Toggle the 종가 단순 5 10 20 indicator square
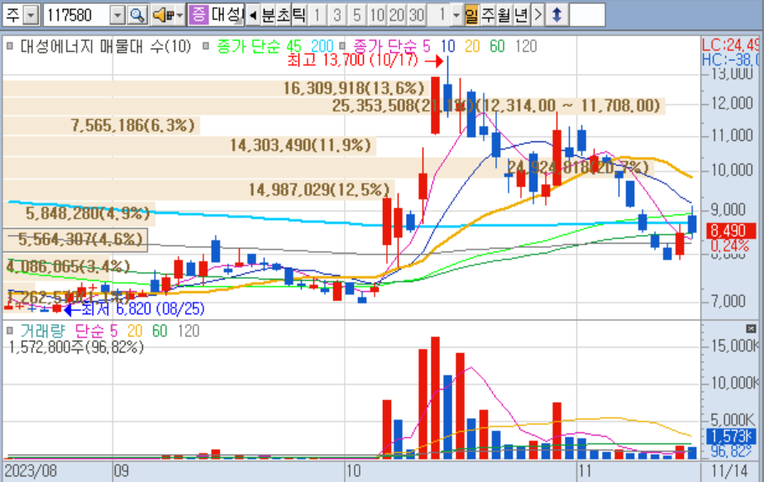This screenshot has width=764, height=482. coord(342,46)
